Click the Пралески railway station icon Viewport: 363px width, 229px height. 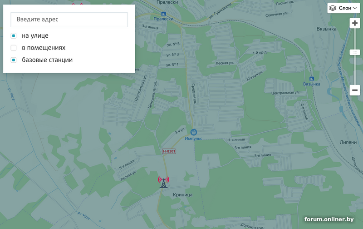(164, 14)
